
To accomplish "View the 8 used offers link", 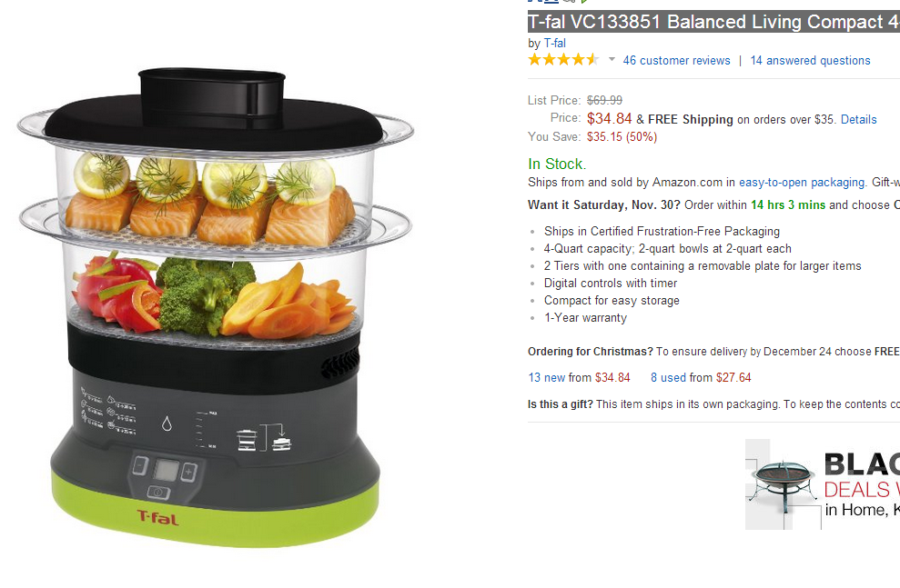I will (x=668, y=378).
